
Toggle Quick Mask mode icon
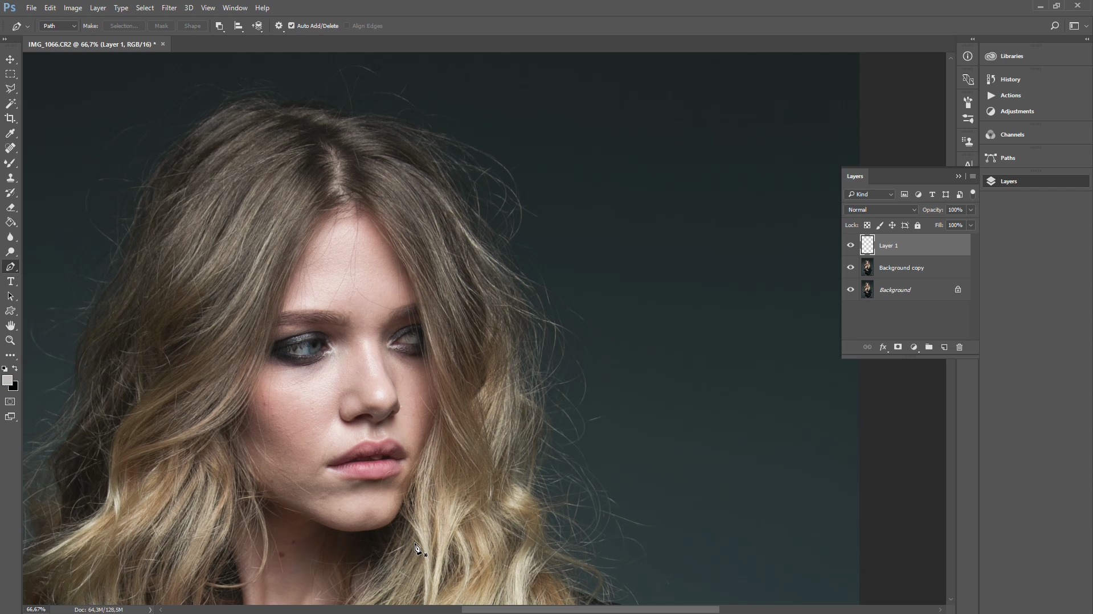click(x=10, y=402)
